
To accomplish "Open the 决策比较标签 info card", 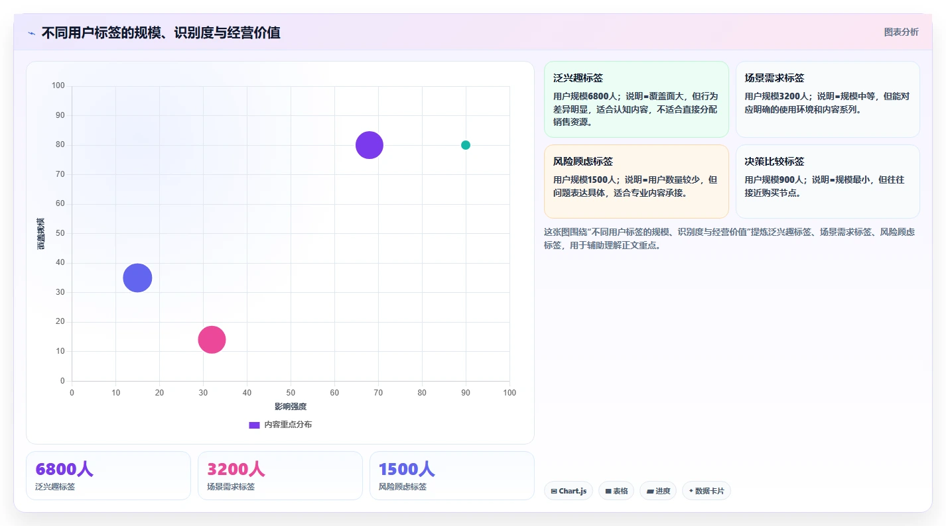I will [x=827, y=182].
